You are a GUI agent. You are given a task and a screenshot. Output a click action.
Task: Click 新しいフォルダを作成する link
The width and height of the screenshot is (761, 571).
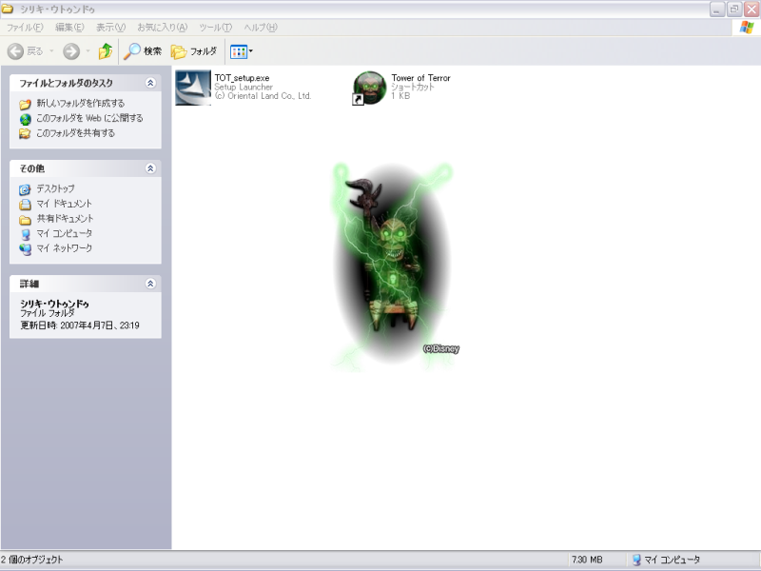[81, 104]
